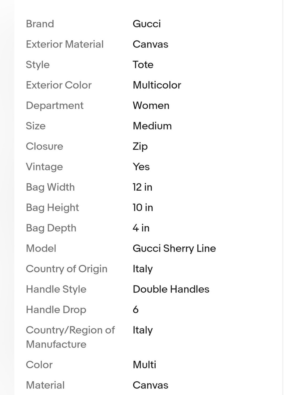Image resolution: width=297 pixels, height=395 pixels.
Task: Select the Multicolor exterior color value
Action: click(x=157, y=85)
